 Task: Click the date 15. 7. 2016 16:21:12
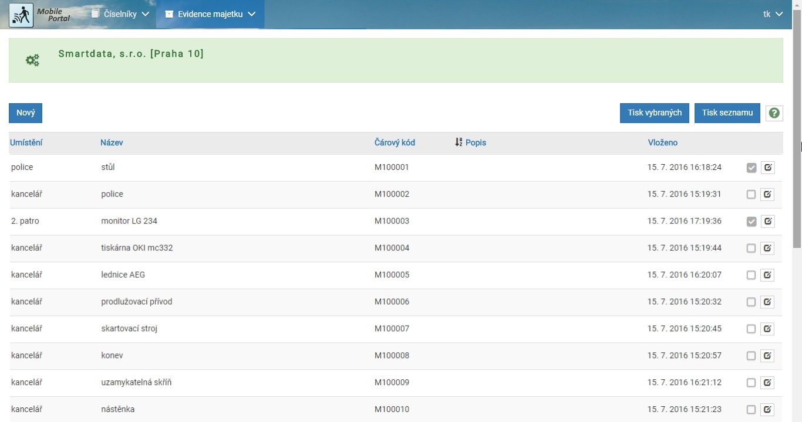[685, 382]
